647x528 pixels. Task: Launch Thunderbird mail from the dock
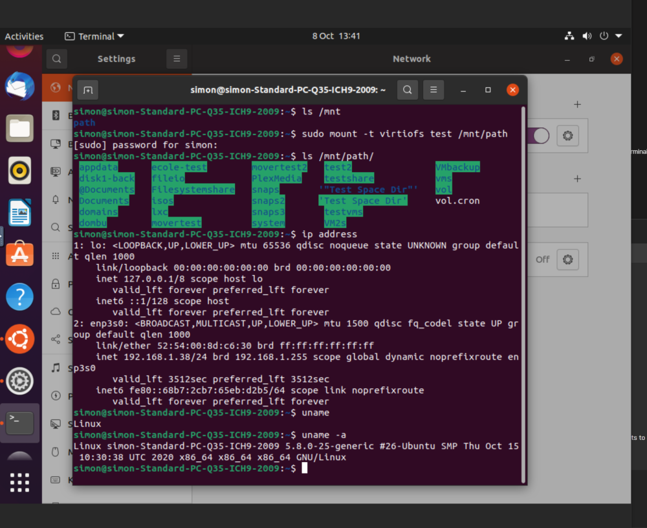coord(19,86)
